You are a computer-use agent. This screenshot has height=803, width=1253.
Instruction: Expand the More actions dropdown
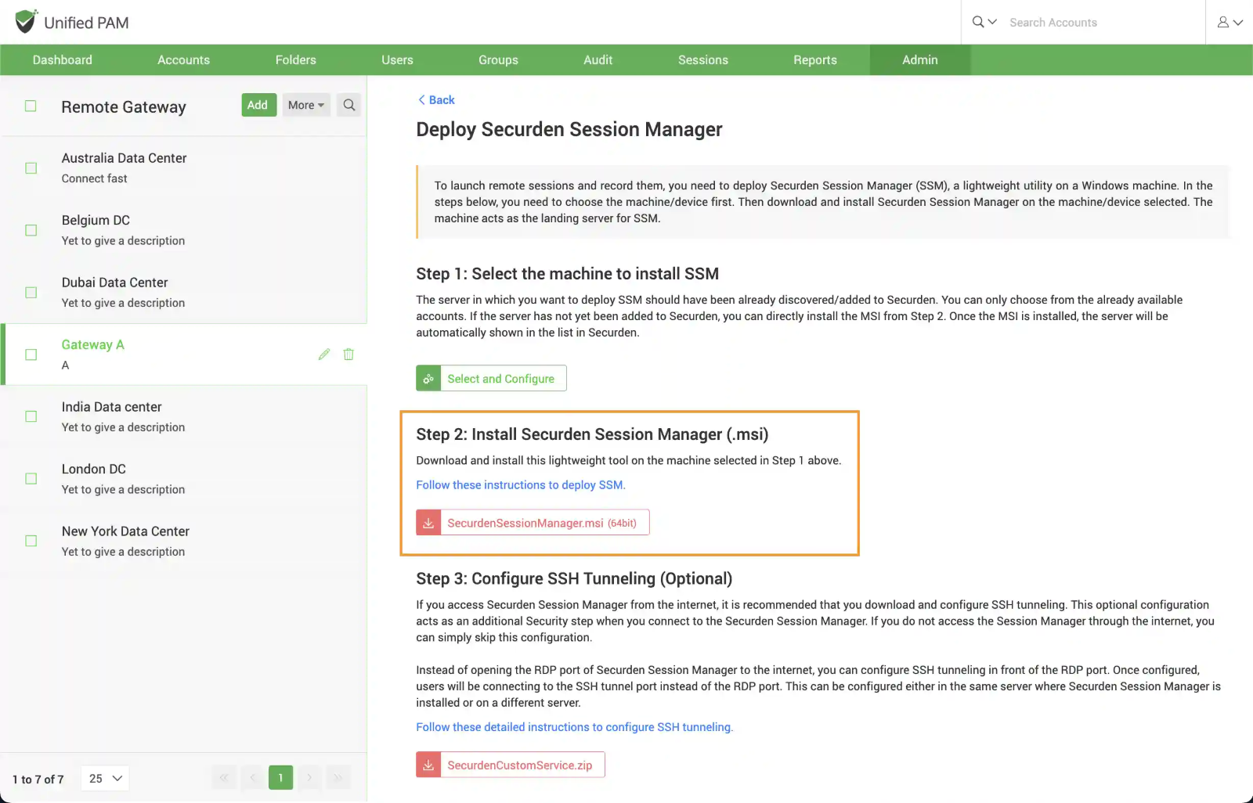306,105
